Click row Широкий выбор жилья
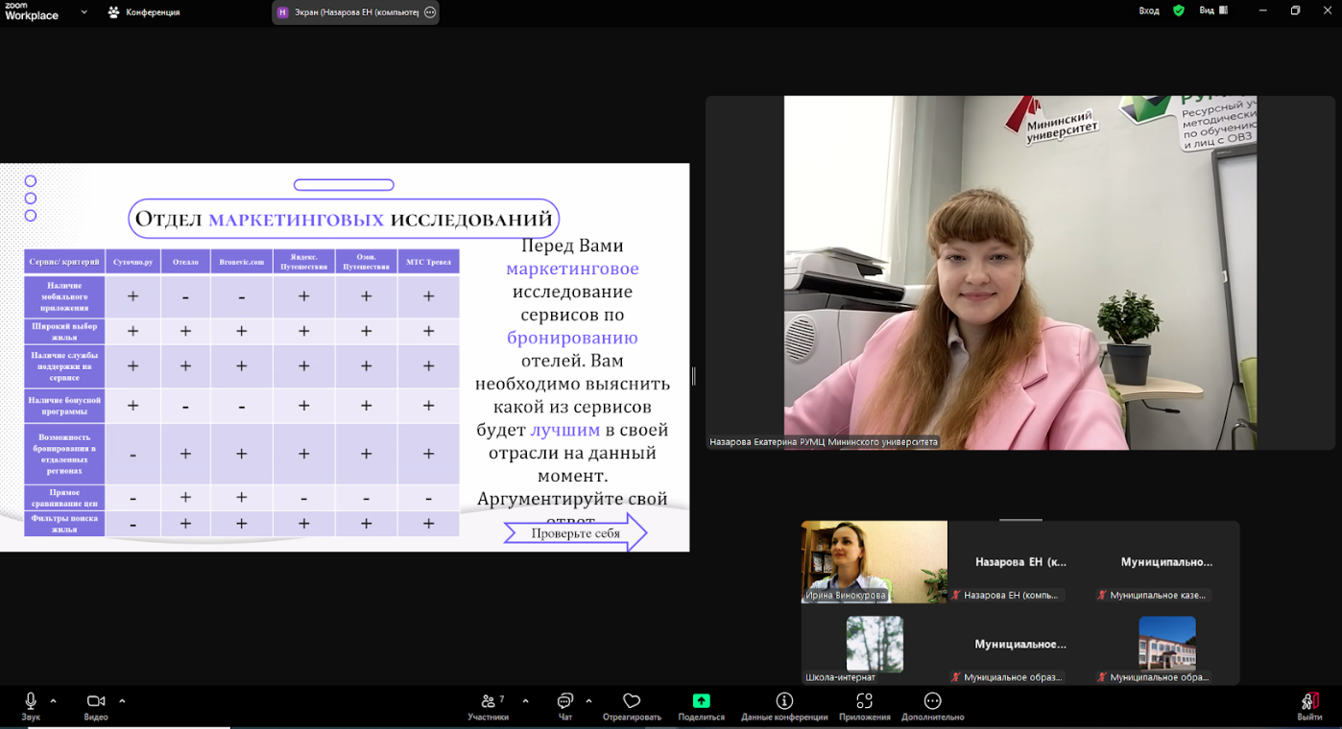Screen dimensions: 1342x729 click(242, 331)
